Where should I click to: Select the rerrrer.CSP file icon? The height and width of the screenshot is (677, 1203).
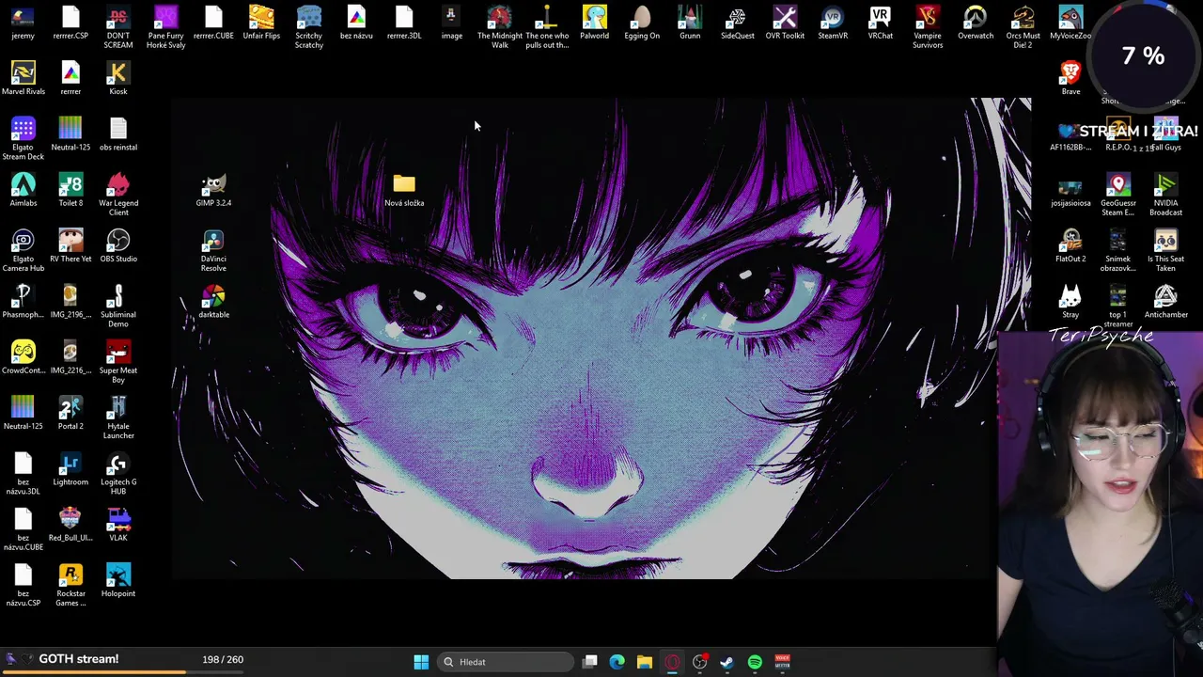70,24
